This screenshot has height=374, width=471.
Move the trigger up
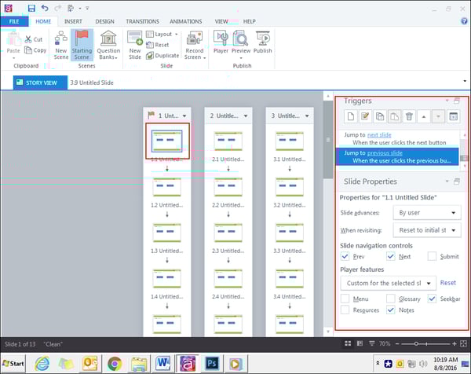424,116
